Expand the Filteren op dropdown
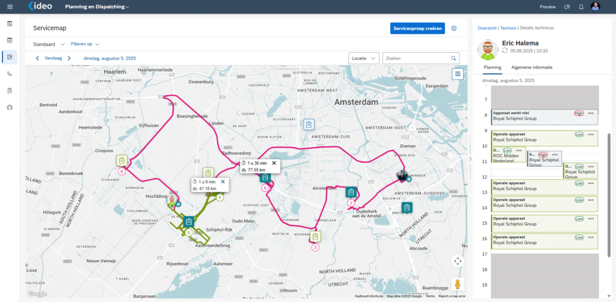The width and height of the screenshot is (616, 302). pos(85,45)
